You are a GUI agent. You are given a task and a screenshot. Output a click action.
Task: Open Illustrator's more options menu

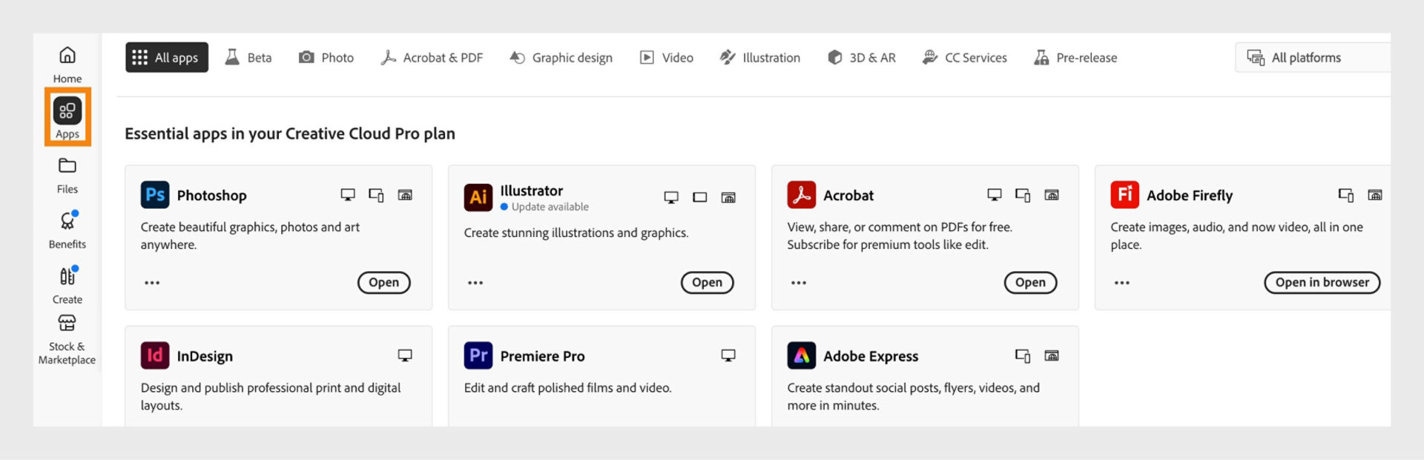tap(475, 283)
